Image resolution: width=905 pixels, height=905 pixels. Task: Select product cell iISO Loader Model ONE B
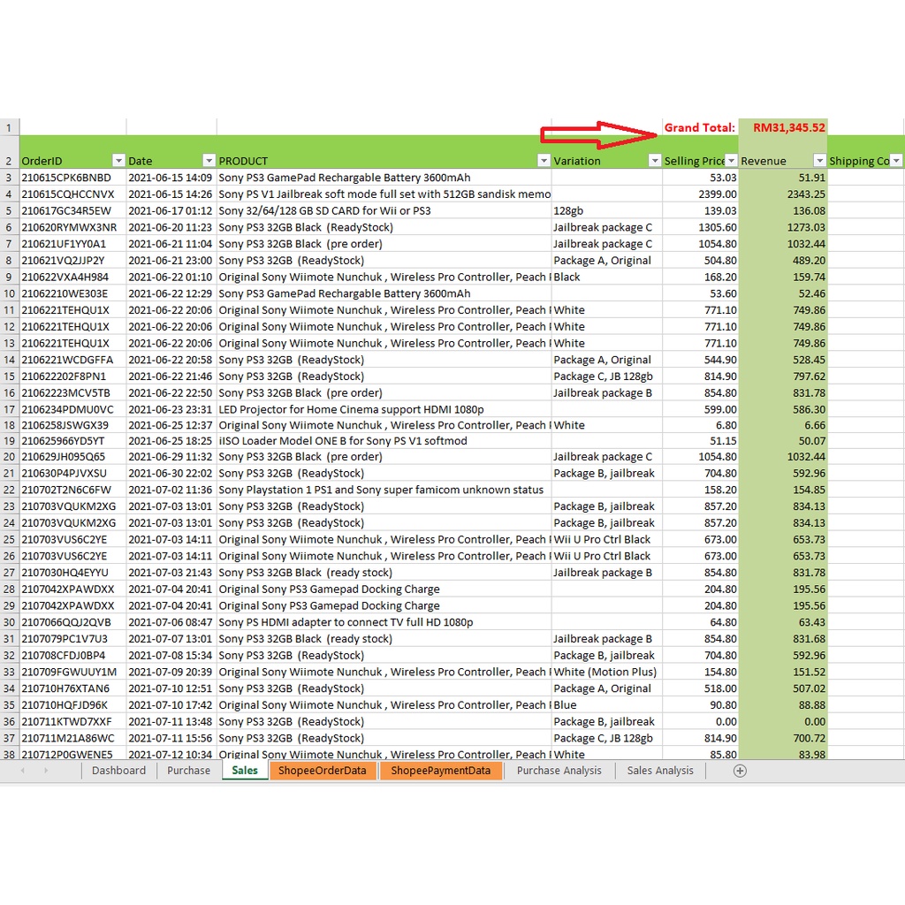(x=384, y=441)
